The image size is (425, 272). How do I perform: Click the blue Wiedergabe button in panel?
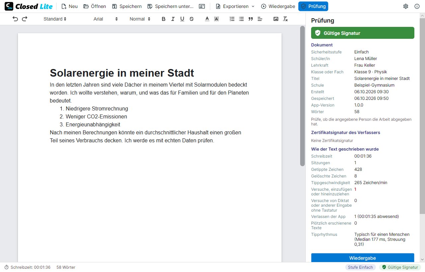pyautogui.click(x=363, y=258)
